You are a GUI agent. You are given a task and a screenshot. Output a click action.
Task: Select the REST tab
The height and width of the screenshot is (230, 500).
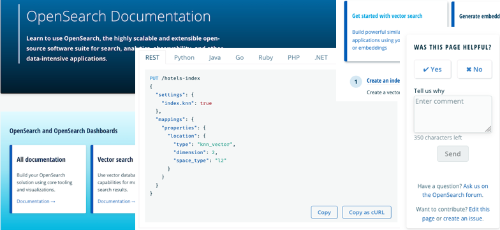click(152, 57)
